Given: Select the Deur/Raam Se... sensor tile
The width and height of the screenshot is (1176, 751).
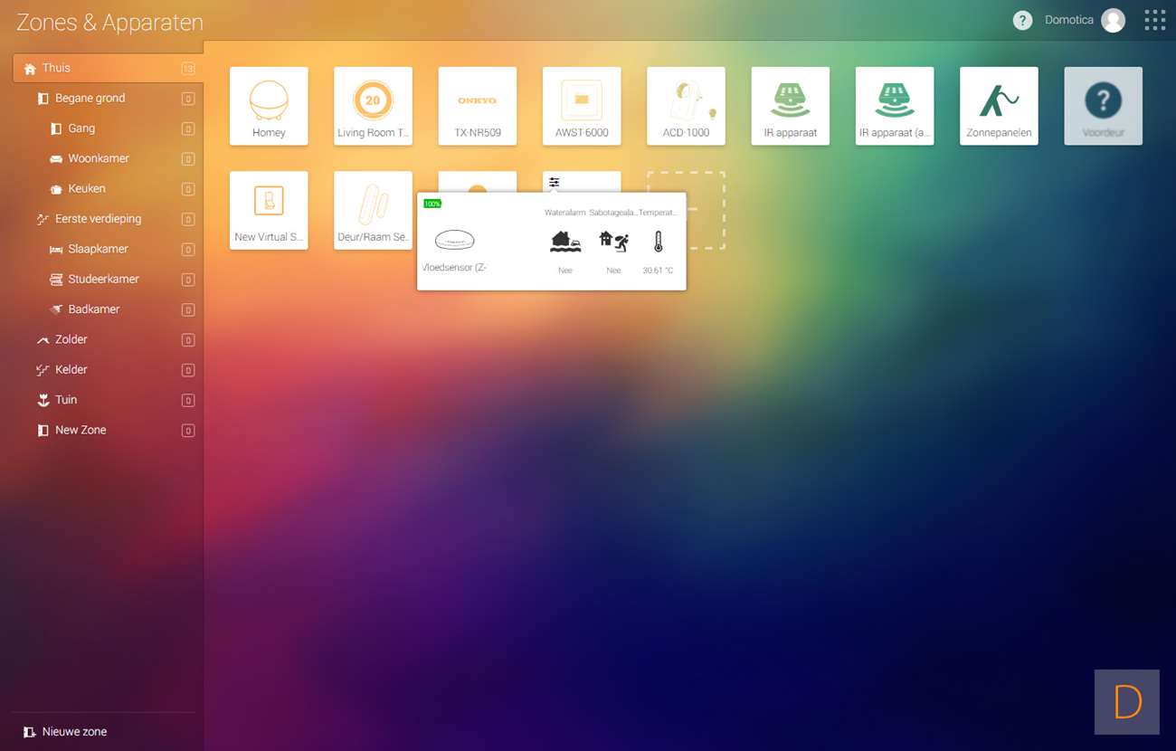Looking at the screenshot, I should (373, 210).
